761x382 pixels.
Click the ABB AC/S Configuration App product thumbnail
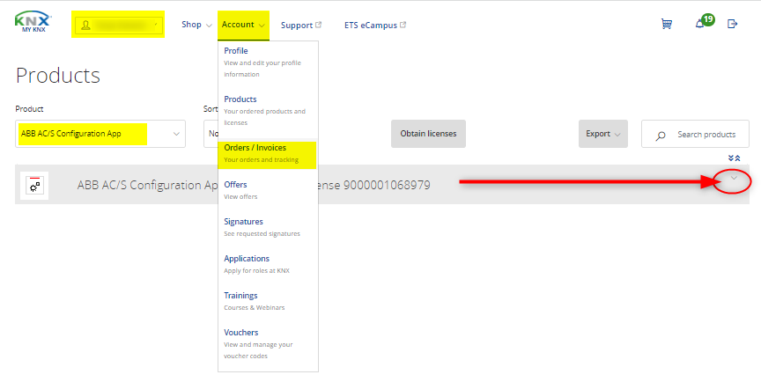34,186
